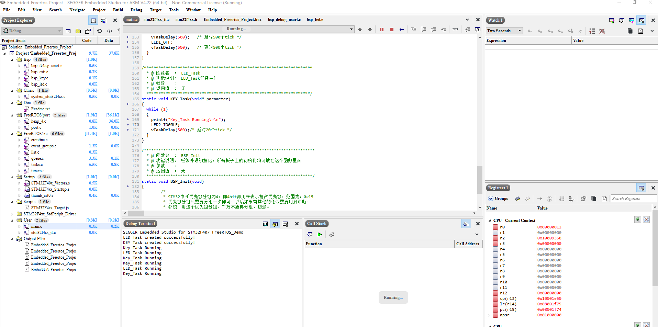Select heap_4.c in the project tree
Viewport: 658px width, 327px height.
point(38,121)
